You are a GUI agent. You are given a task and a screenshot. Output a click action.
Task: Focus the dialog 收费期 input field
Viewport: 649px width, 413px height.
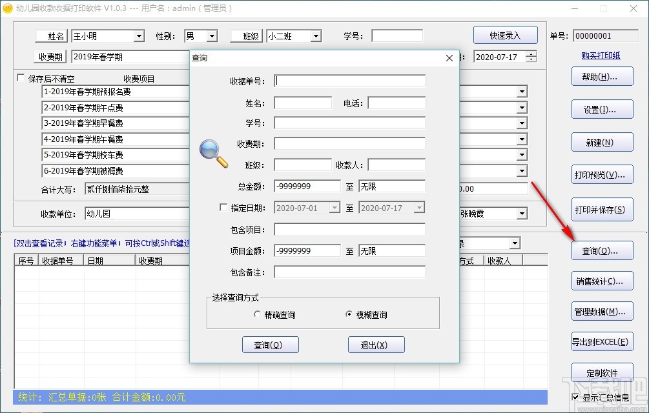350,143
